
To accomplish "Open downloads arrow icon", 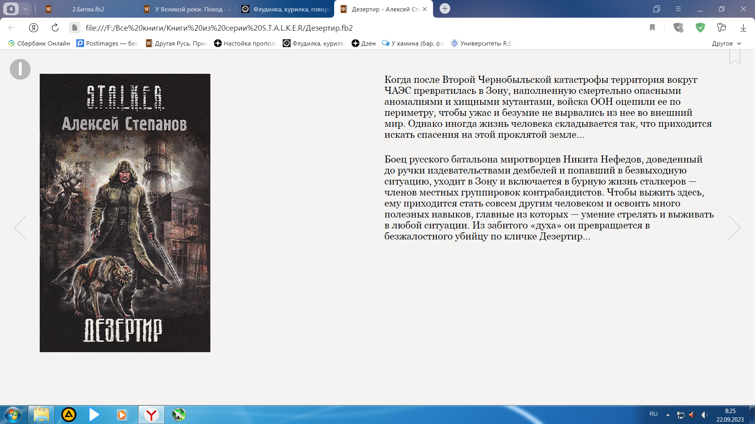I will point(743,27).
